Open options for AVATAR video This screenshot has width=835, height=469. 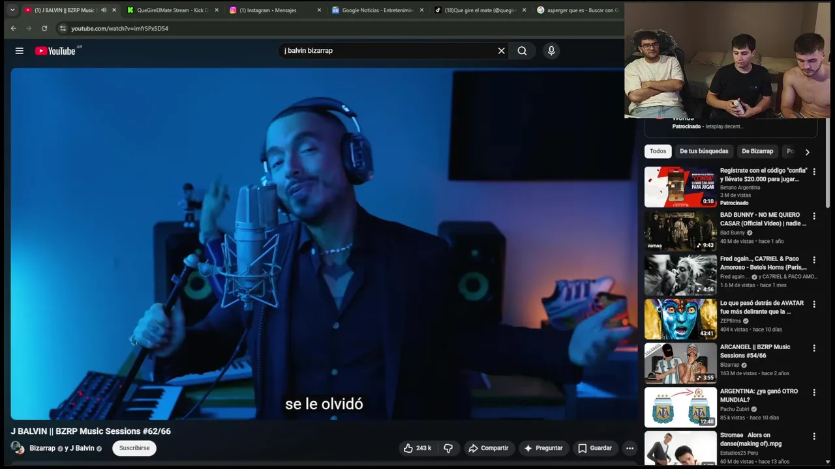[813, 304]
